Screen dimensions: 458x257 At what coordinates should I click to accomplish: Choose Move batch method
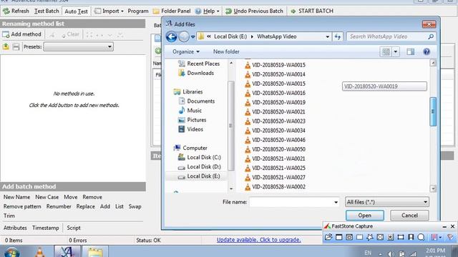click(71, 197)
